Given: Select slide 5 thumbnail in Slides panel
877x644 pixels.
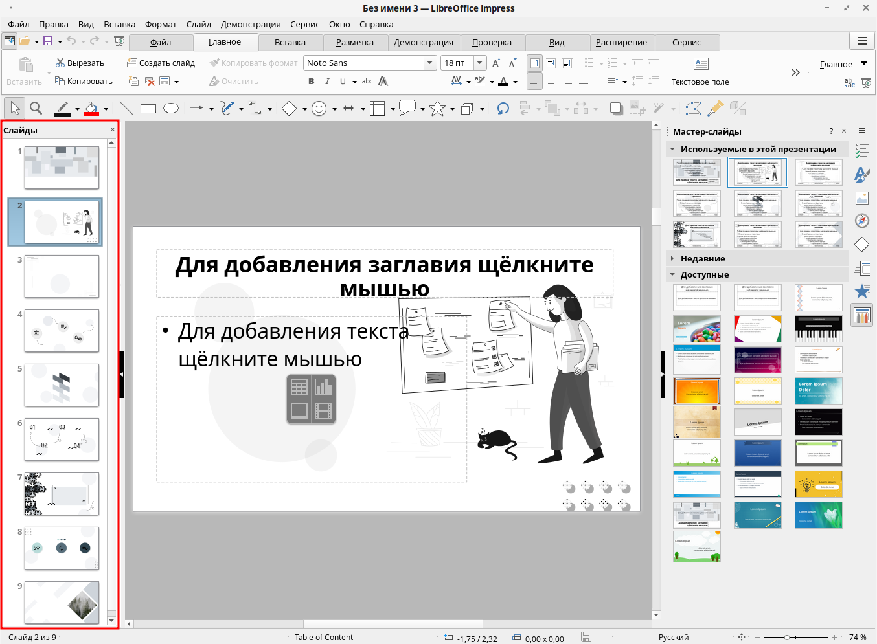Looking at the screenshot, I should click(62, 385).
